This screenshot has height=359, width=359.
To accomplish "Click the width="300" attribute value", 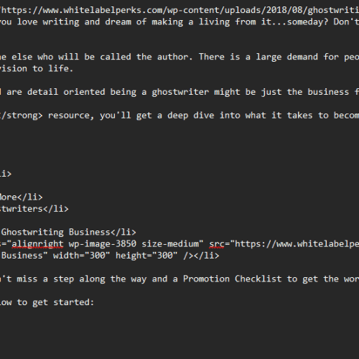I will [82, 256].
